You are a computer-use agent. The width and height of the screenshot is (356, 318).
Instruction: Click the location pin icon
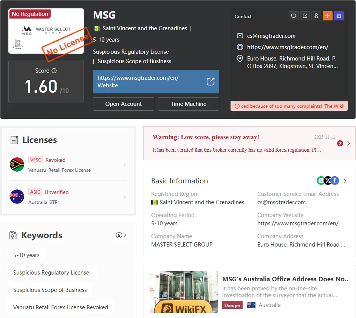[x=240, y=59]
